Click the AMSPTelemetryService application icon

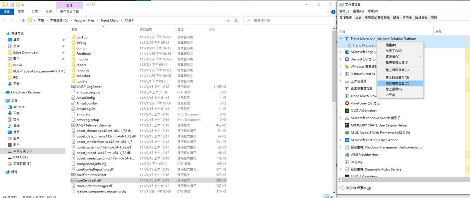click(x=73, y=125)
